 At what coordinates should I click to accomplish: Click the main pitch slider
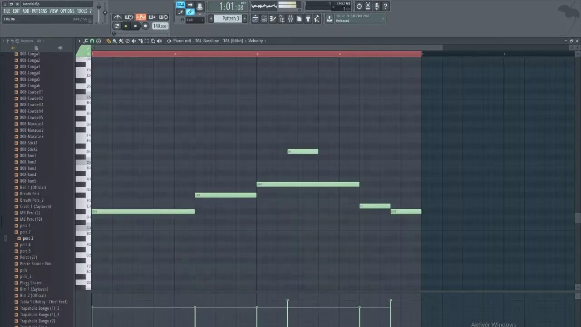[105, 12]
